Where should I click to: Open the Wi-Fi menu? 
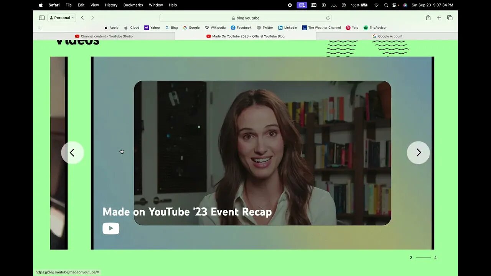pyautogui.click(x=376, y=5)
